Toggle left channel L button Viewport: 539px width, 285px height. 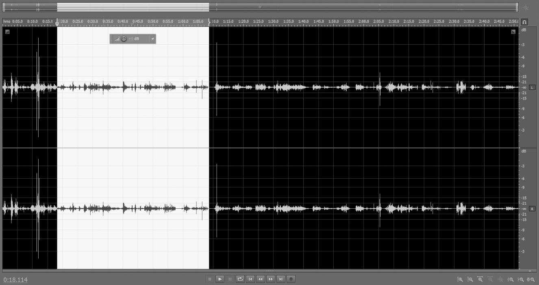click(x=532, y=87)
